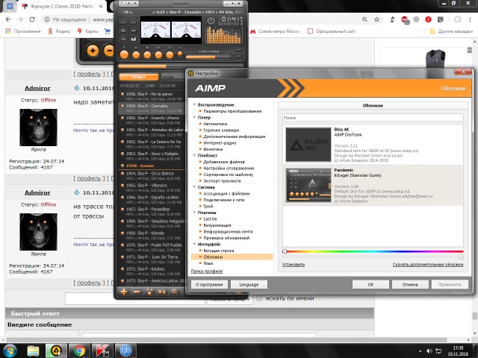Click the Kaspersky shield extension icon in Chrome

[x=440, y=19]
